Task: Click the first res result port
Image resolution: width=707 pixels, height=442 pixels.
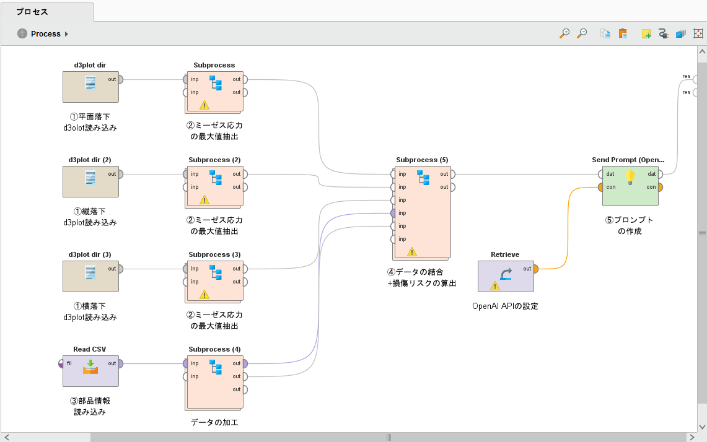Action: (x=695, y=80)
